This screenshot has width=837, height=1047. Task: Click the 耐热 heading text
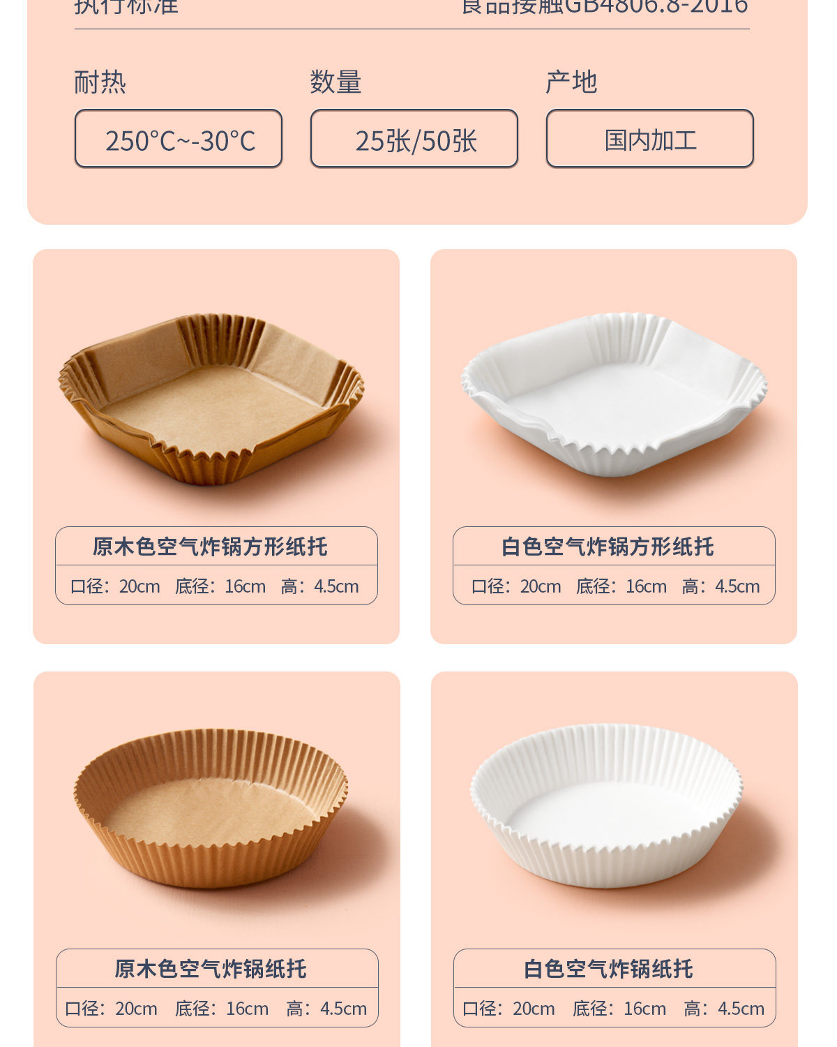[x=100, y=82]
